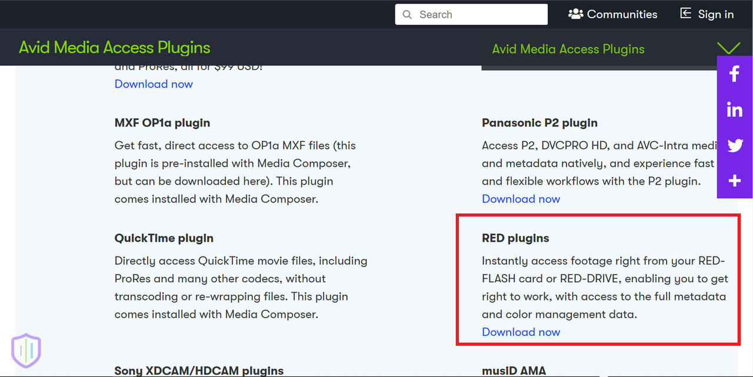Focus the Search input field
This screenshot has height=377, width=753.
[471, 15]
